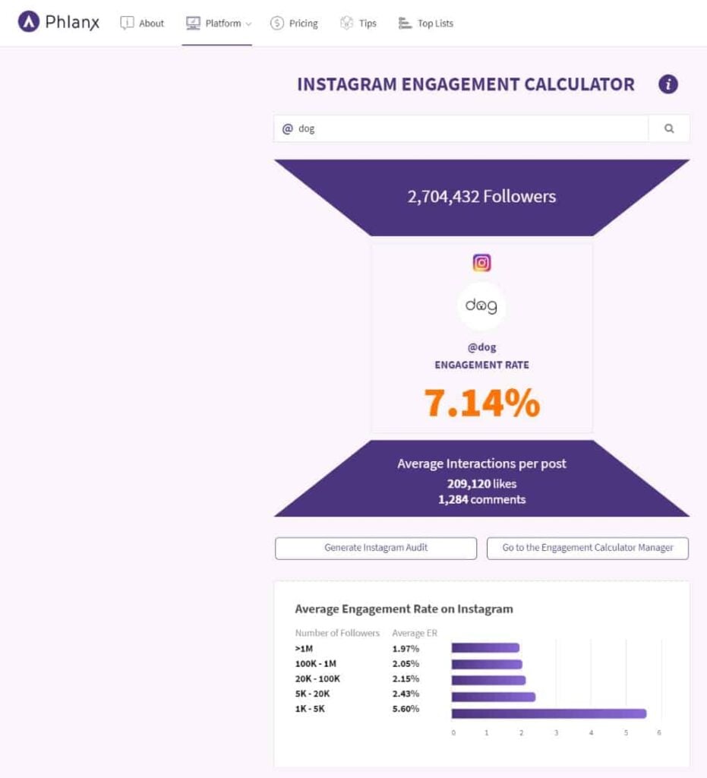
Task: Click the 1K - 5K engagement bar
Action: pos(549,713)
